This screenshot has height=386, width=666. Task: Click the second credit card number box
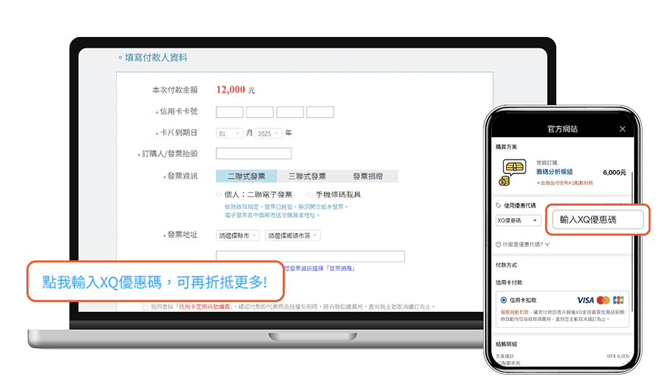click(x=260, y=112)
